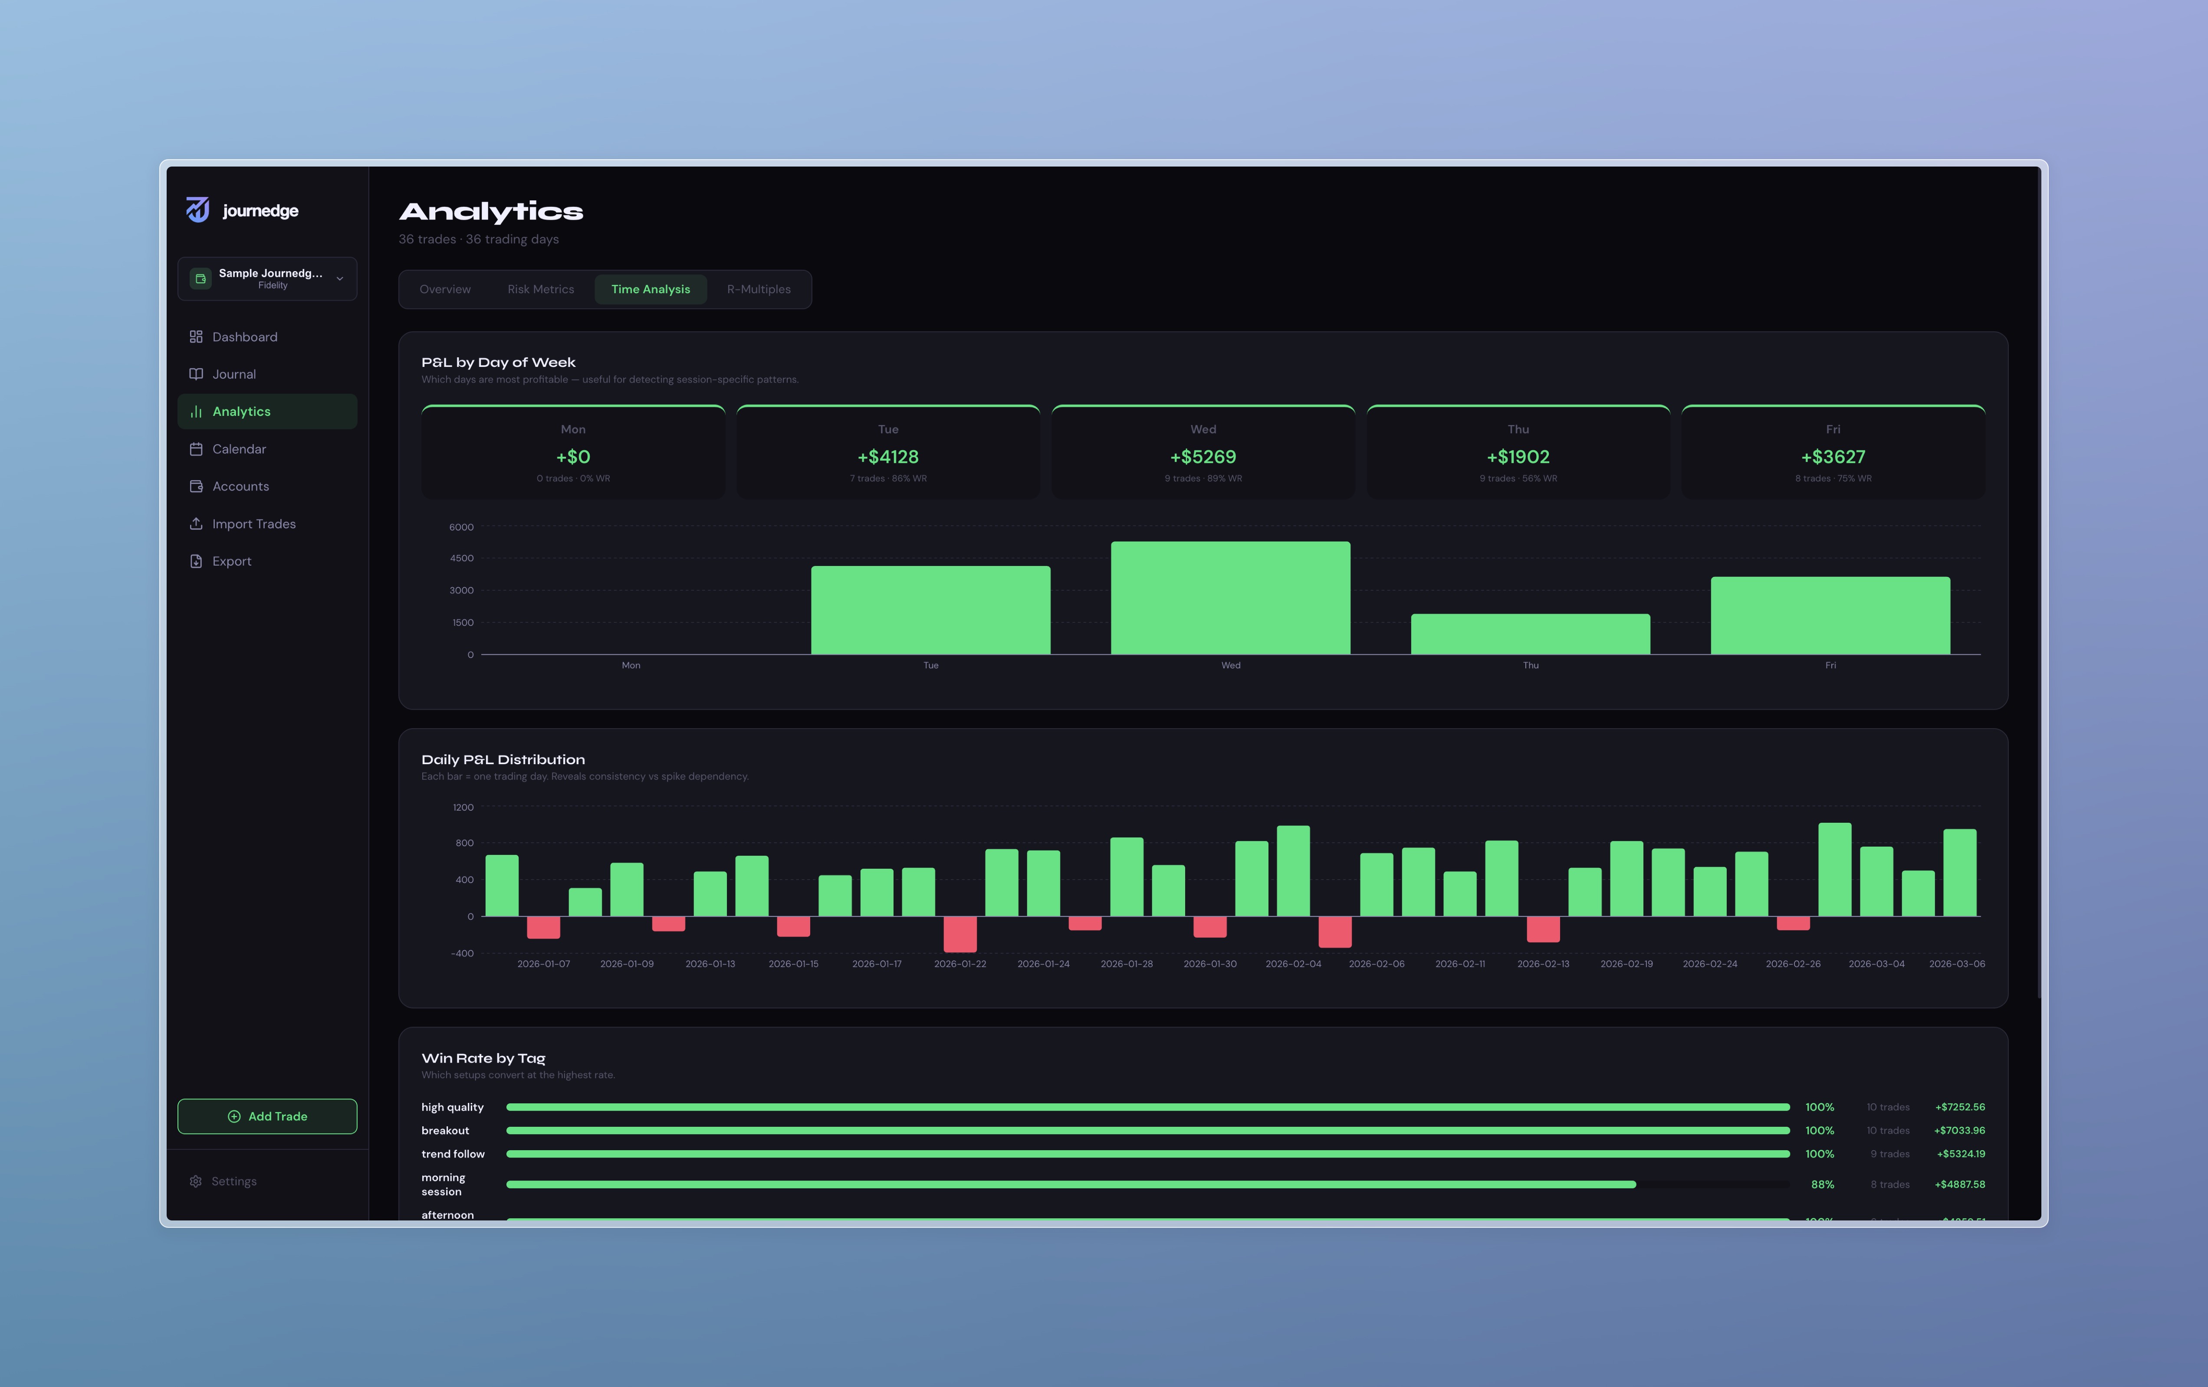The height and width of the screenshot is (1387, 2208).
Task: Click the 'Daily P&L Distribution' heading
Action: coord(503,759)
